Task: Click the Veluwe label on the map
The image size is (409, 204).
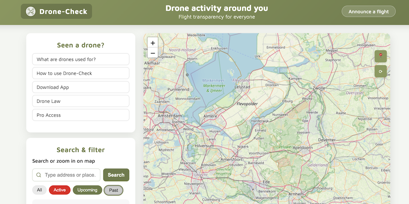Action: (284, 147)
